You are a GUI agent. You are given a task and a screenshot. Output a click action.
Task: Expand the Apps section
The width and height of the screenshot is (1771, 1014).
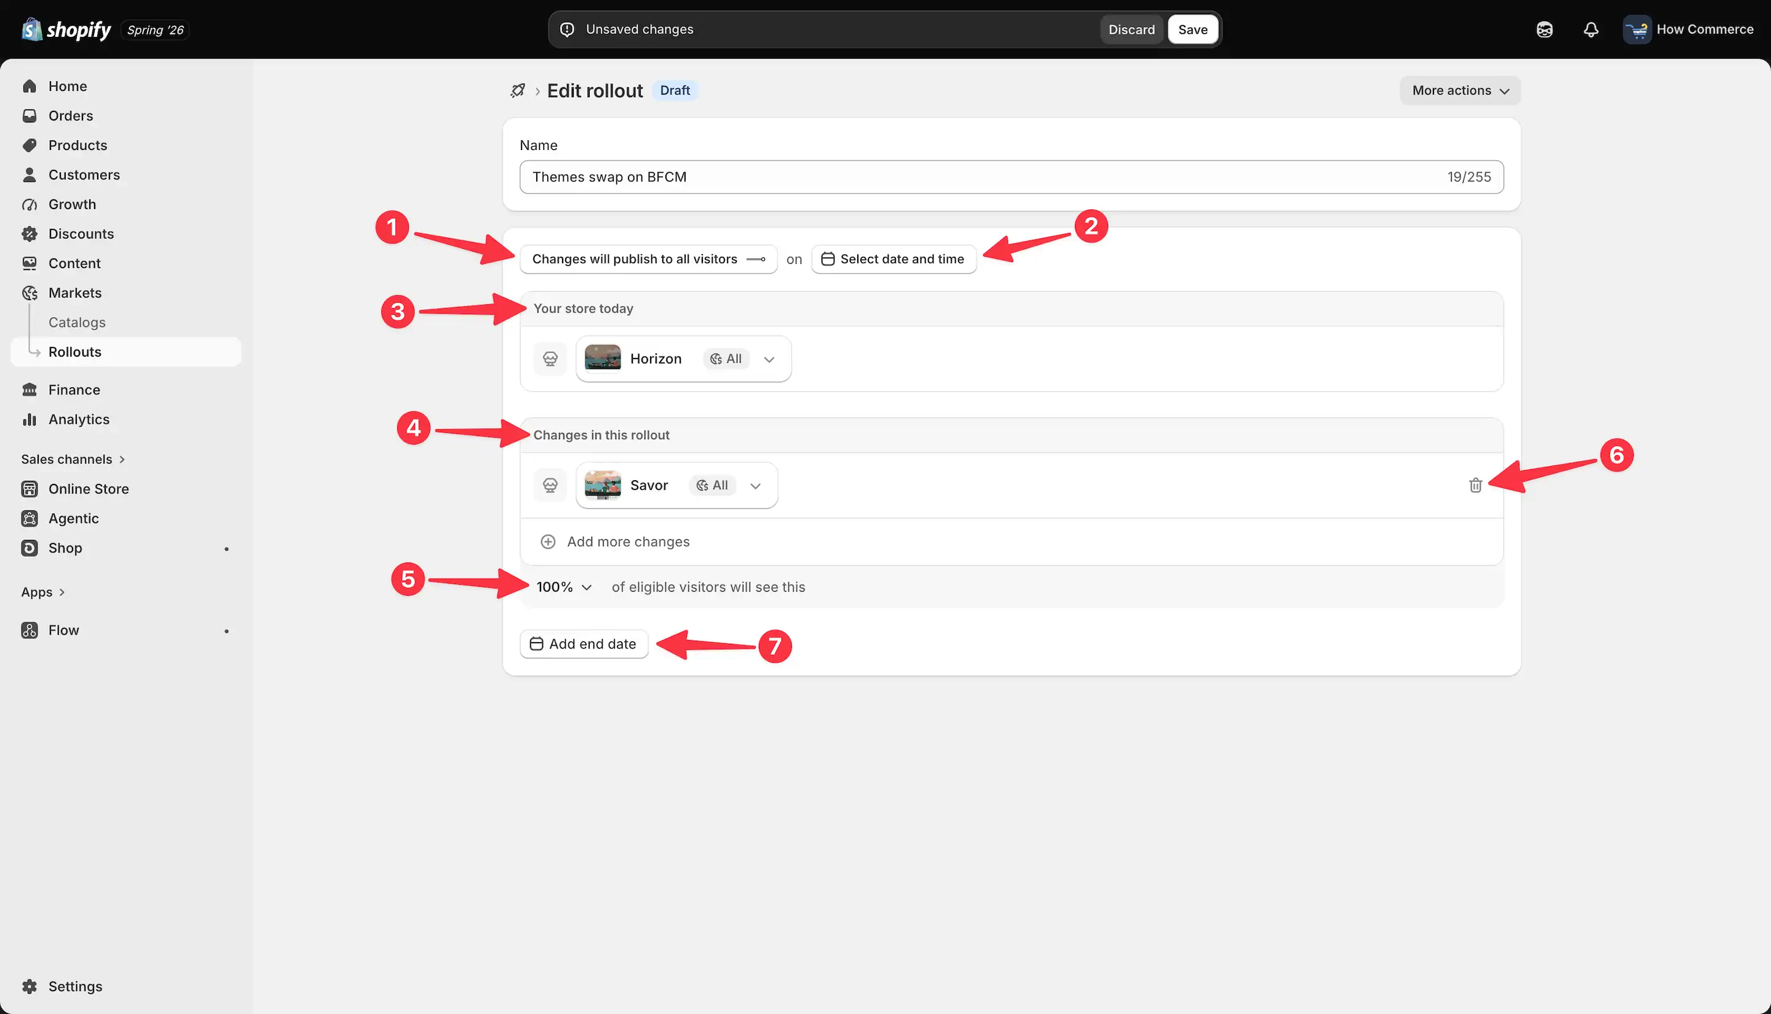tap(43, 592)
